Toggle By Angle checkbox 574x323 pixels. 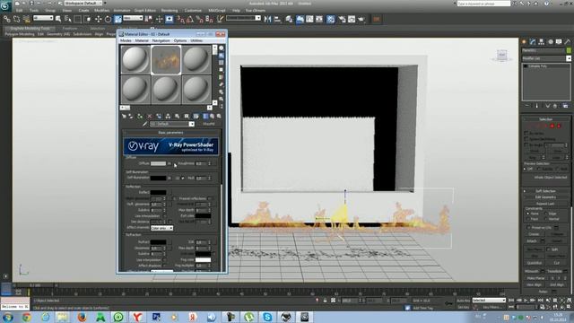coord(526,145)
